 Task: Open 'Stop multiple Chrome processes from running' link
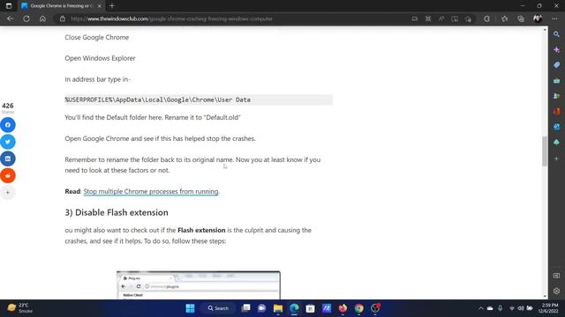151,192
